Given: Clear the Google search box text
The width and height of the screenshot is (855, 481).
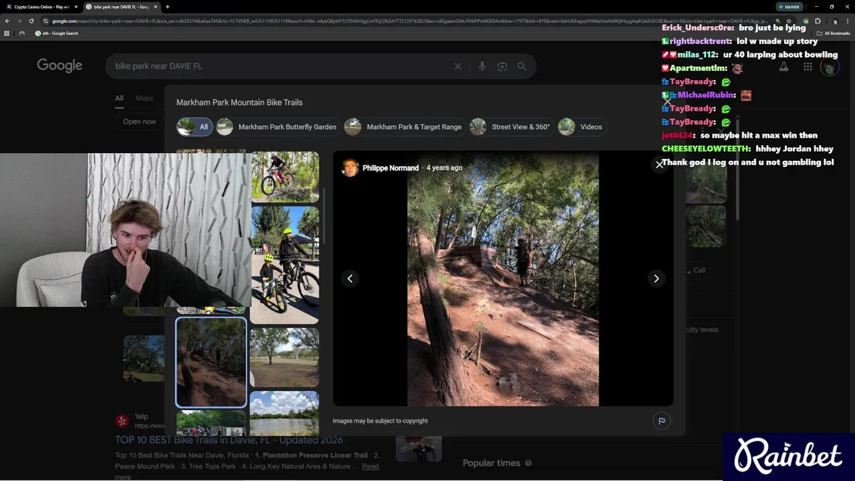Looking at the screenshot, I should [x=458, y=66].
